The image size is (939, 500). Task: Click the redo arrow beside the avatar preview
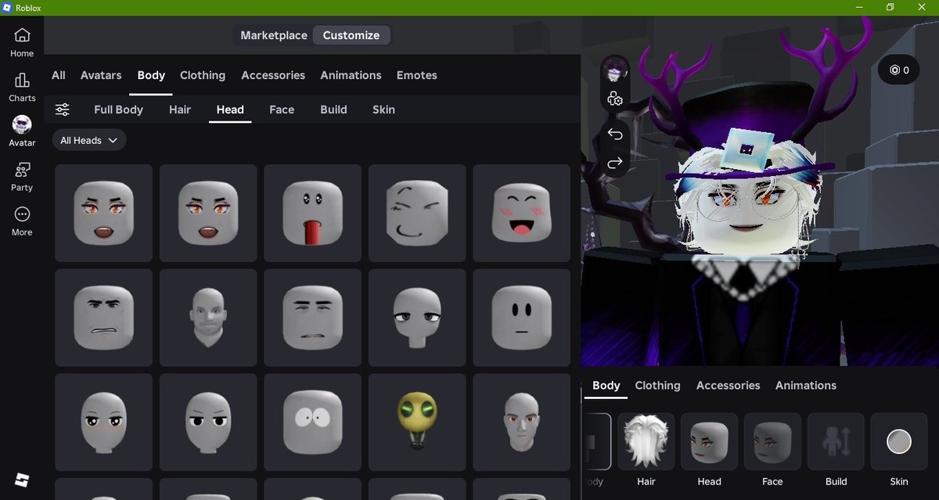click(615, 163)
